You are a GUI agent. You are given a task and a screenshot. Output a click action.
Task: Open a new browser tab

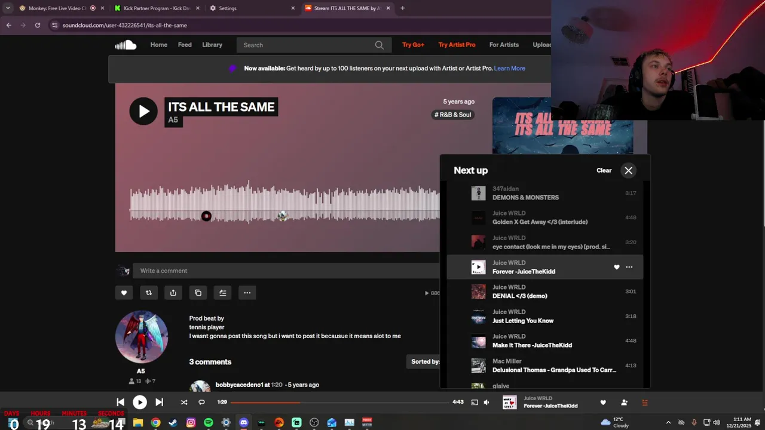click(x=402, y=8)
